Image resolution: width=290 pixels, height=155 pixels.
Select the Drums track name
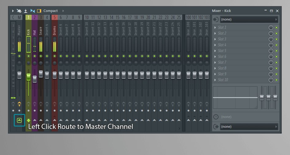(x=55, y=30)
